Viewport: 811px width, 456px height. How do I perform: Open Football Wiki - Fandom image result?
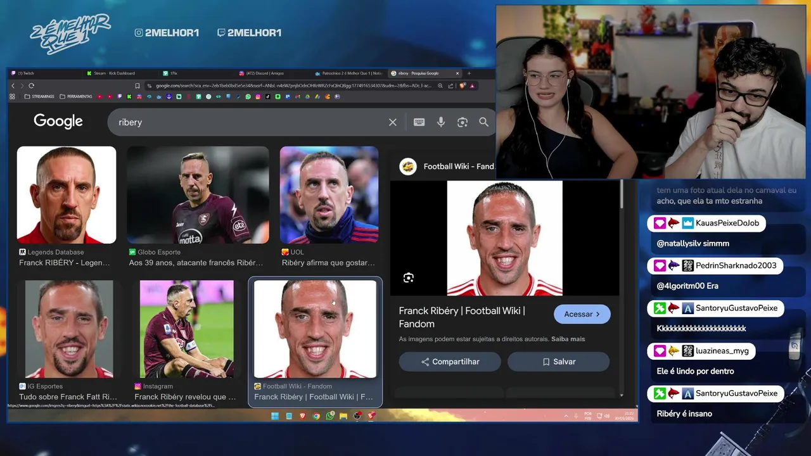(x=315, y=329)
